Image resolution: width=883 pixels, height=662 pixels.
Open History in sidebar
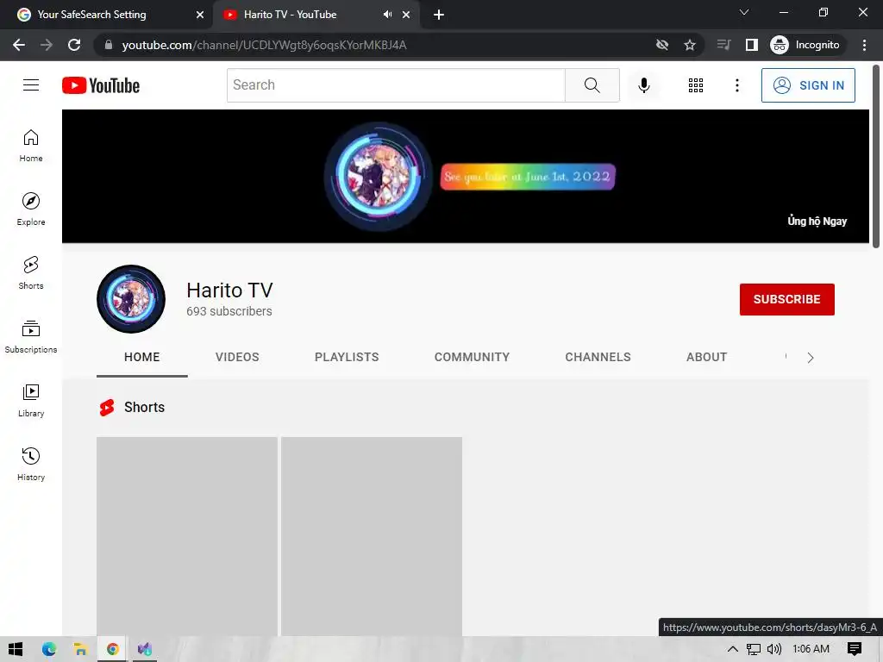pyautogui.click(x=31, y=465)
